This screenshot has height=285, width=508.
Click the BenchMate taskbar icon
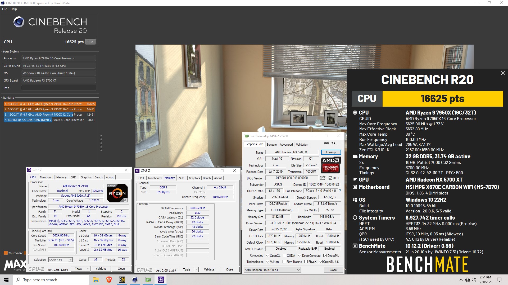pyautogui.click(x=122, y=280)
